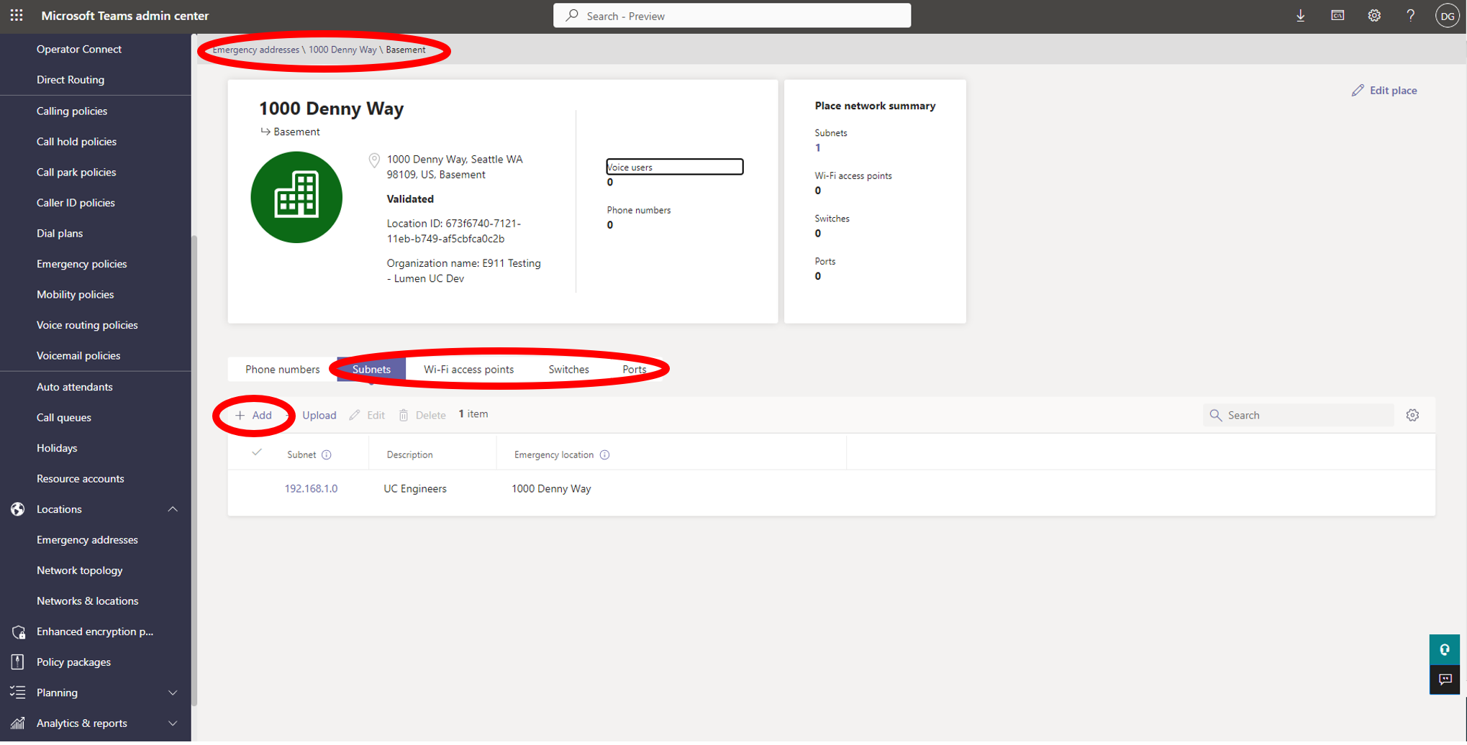This screenshot has height=745, width=1467.
Task: Click the teal headset support icon
Action: point(1445,649)
